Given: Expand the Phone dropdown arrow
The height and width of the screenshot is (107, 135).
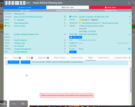Looking at the screenshot, I should (x=130, y=34).
